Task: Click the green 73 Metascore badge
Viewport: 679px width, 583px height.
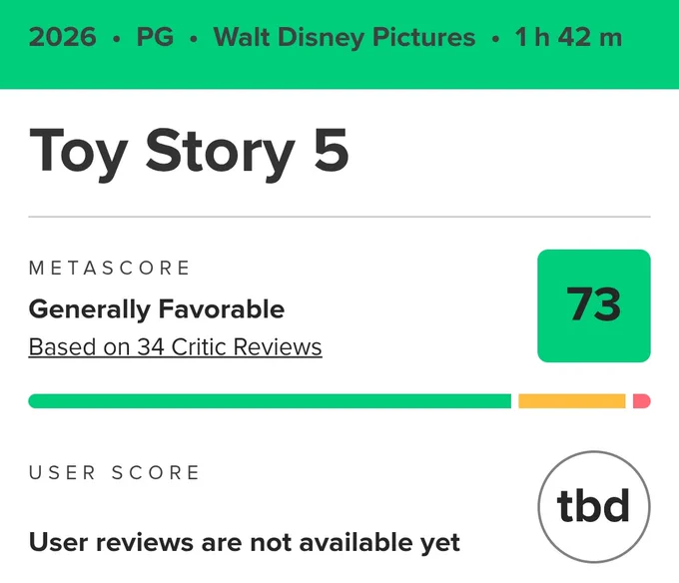Action: 594,305
